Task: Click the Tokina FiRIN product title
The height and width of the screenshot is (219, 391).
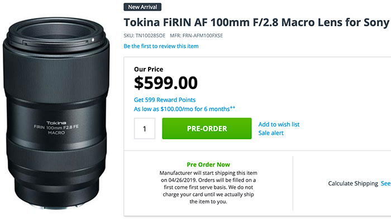Action: [x=256, y=22]
